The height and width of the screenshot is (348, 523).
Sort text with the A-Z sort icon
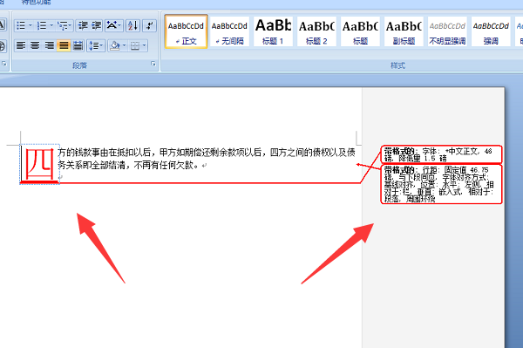[x=132, y=25]
